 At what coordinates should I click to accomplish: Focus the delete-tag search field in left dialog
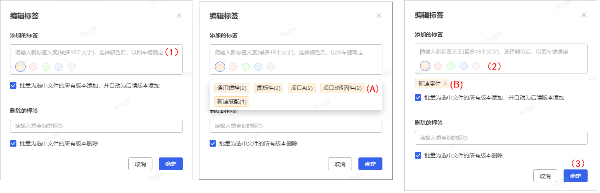coord(96,126)
